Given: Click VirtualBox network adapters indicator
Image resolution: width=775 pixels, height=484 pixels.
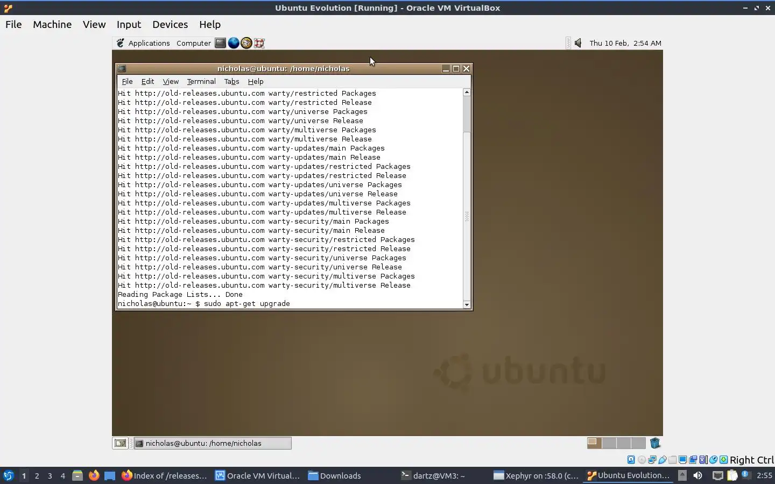Looking at the screenshot, I should coord(652,460).
